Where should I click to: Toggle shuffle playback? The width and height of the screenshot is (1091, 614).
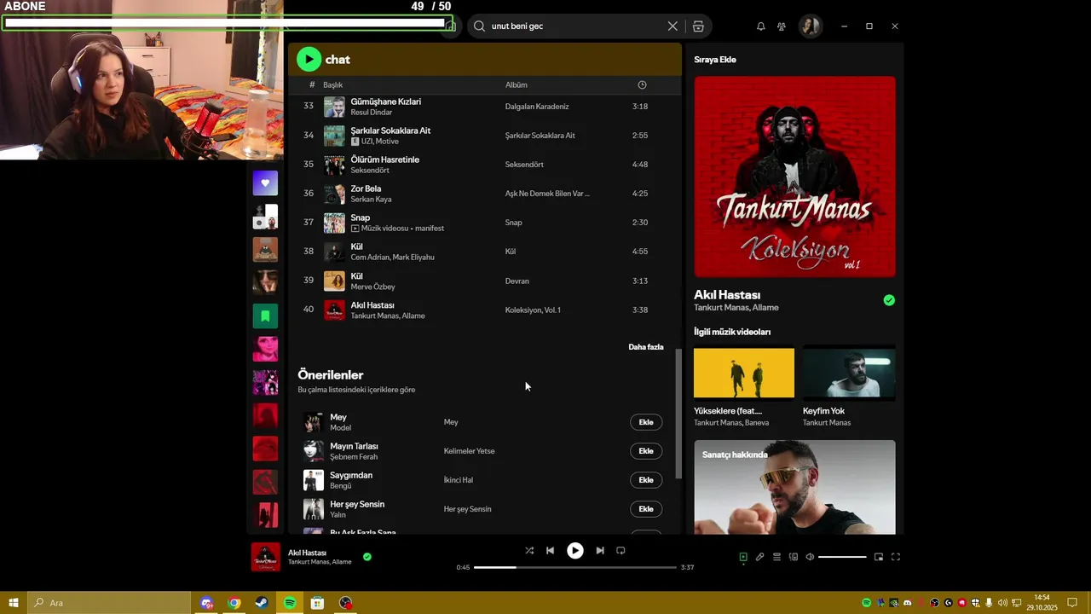click(x=529, y=551)
